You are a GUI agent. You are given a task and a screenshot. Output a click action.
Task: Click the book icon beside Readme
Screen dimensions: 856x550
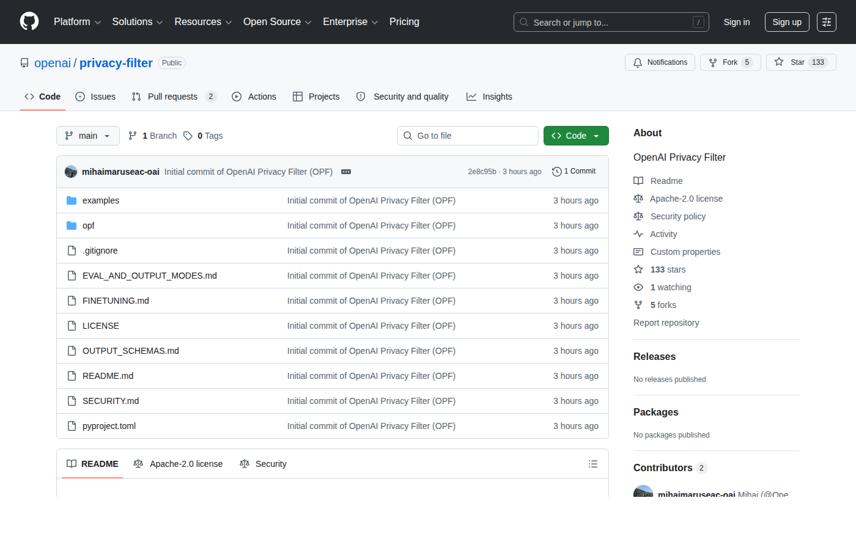[x=638, y=181]
